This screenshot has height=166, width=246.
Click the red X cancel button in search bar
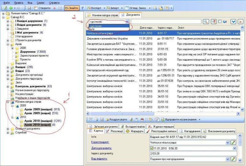[240, 22]
